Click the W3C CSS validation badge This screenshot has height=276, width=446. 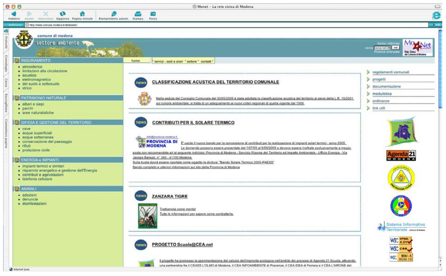point(401,248)
